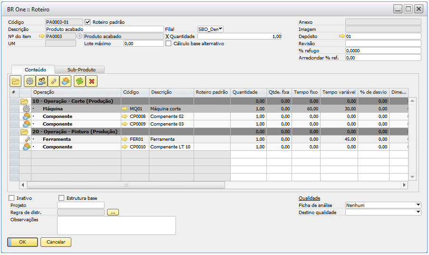Click component icon on CP0010 row
This screenshot has height=255, width=429.
tap(27, 147)
